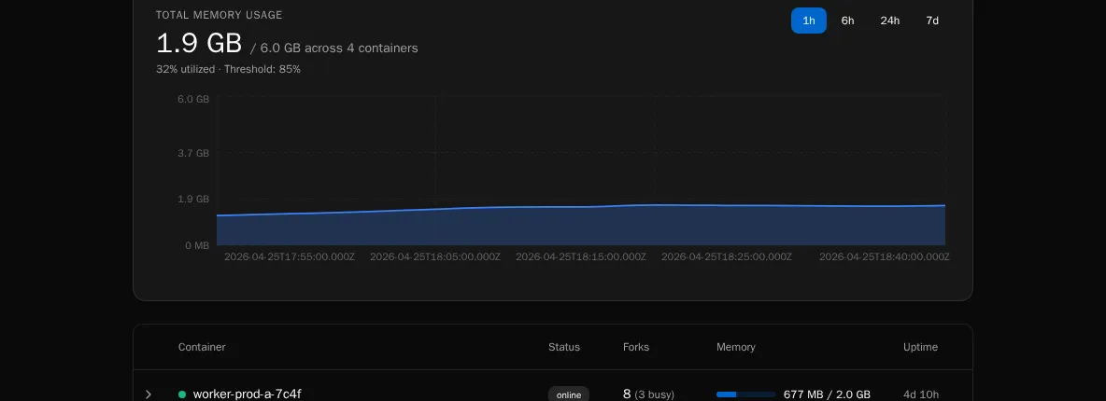Click the Uptime column header
This screenshot has height=401, width=1106.
920,347
